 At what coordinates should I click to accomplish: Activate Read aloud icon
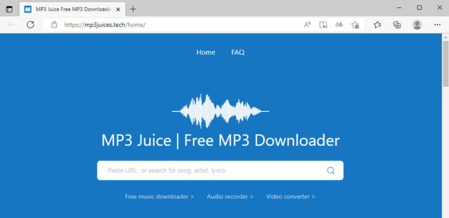[x=308, y=25]
